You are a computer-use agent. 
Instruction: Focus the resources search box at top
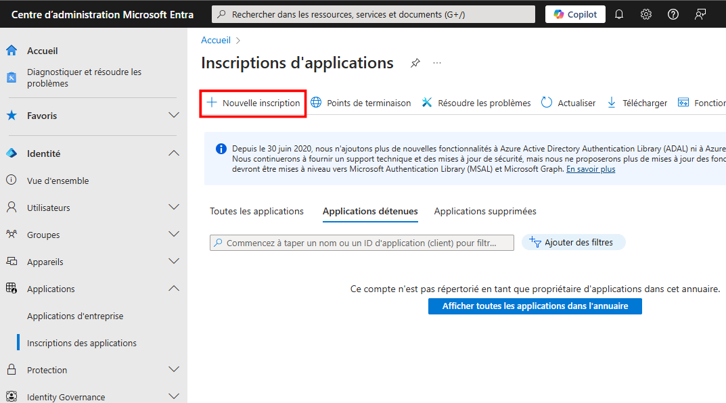click(373, 14)
